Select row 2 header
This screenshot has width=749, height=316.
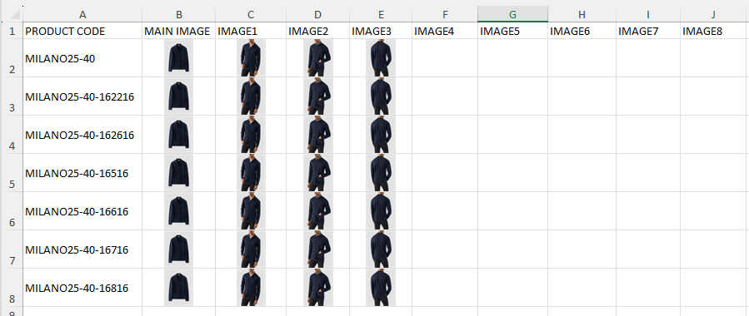(x=12, y=58)
